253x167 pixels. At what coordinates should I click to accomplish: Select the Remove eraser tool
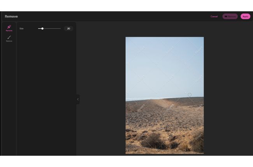(x=9, y=28)
